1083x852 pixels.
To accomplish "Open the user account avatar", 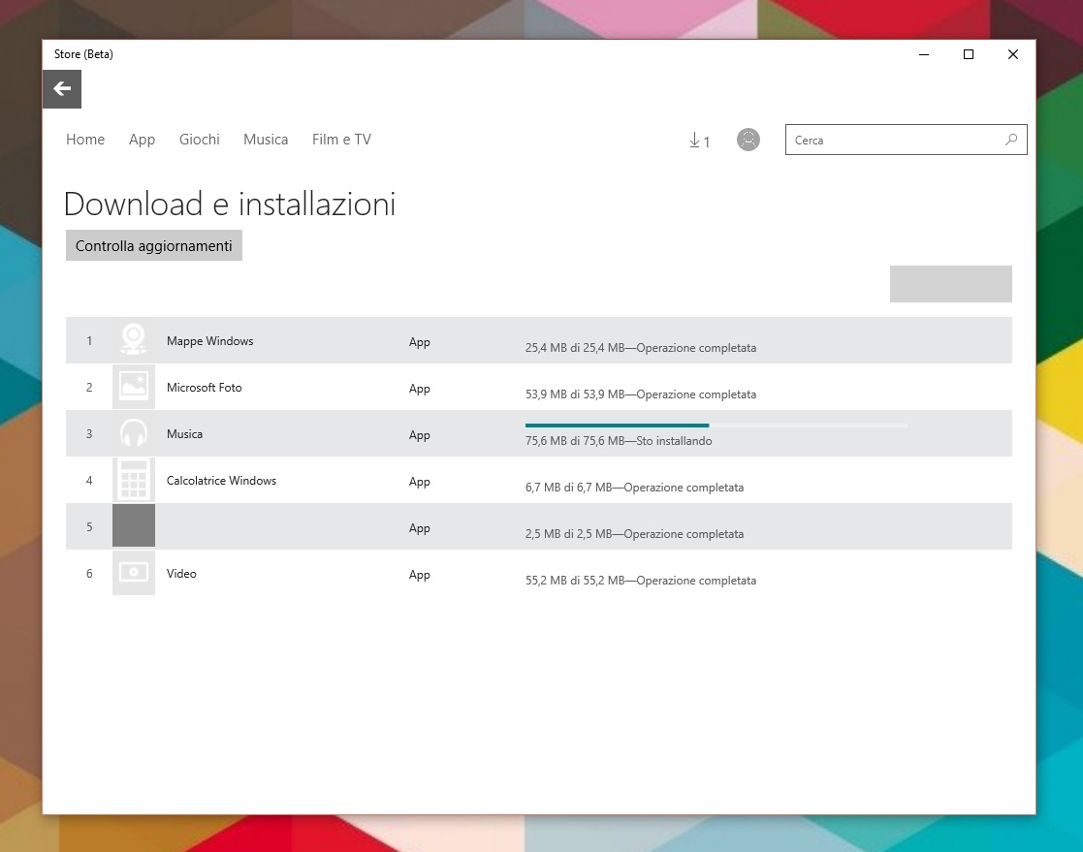I will [x=748, y=140].
